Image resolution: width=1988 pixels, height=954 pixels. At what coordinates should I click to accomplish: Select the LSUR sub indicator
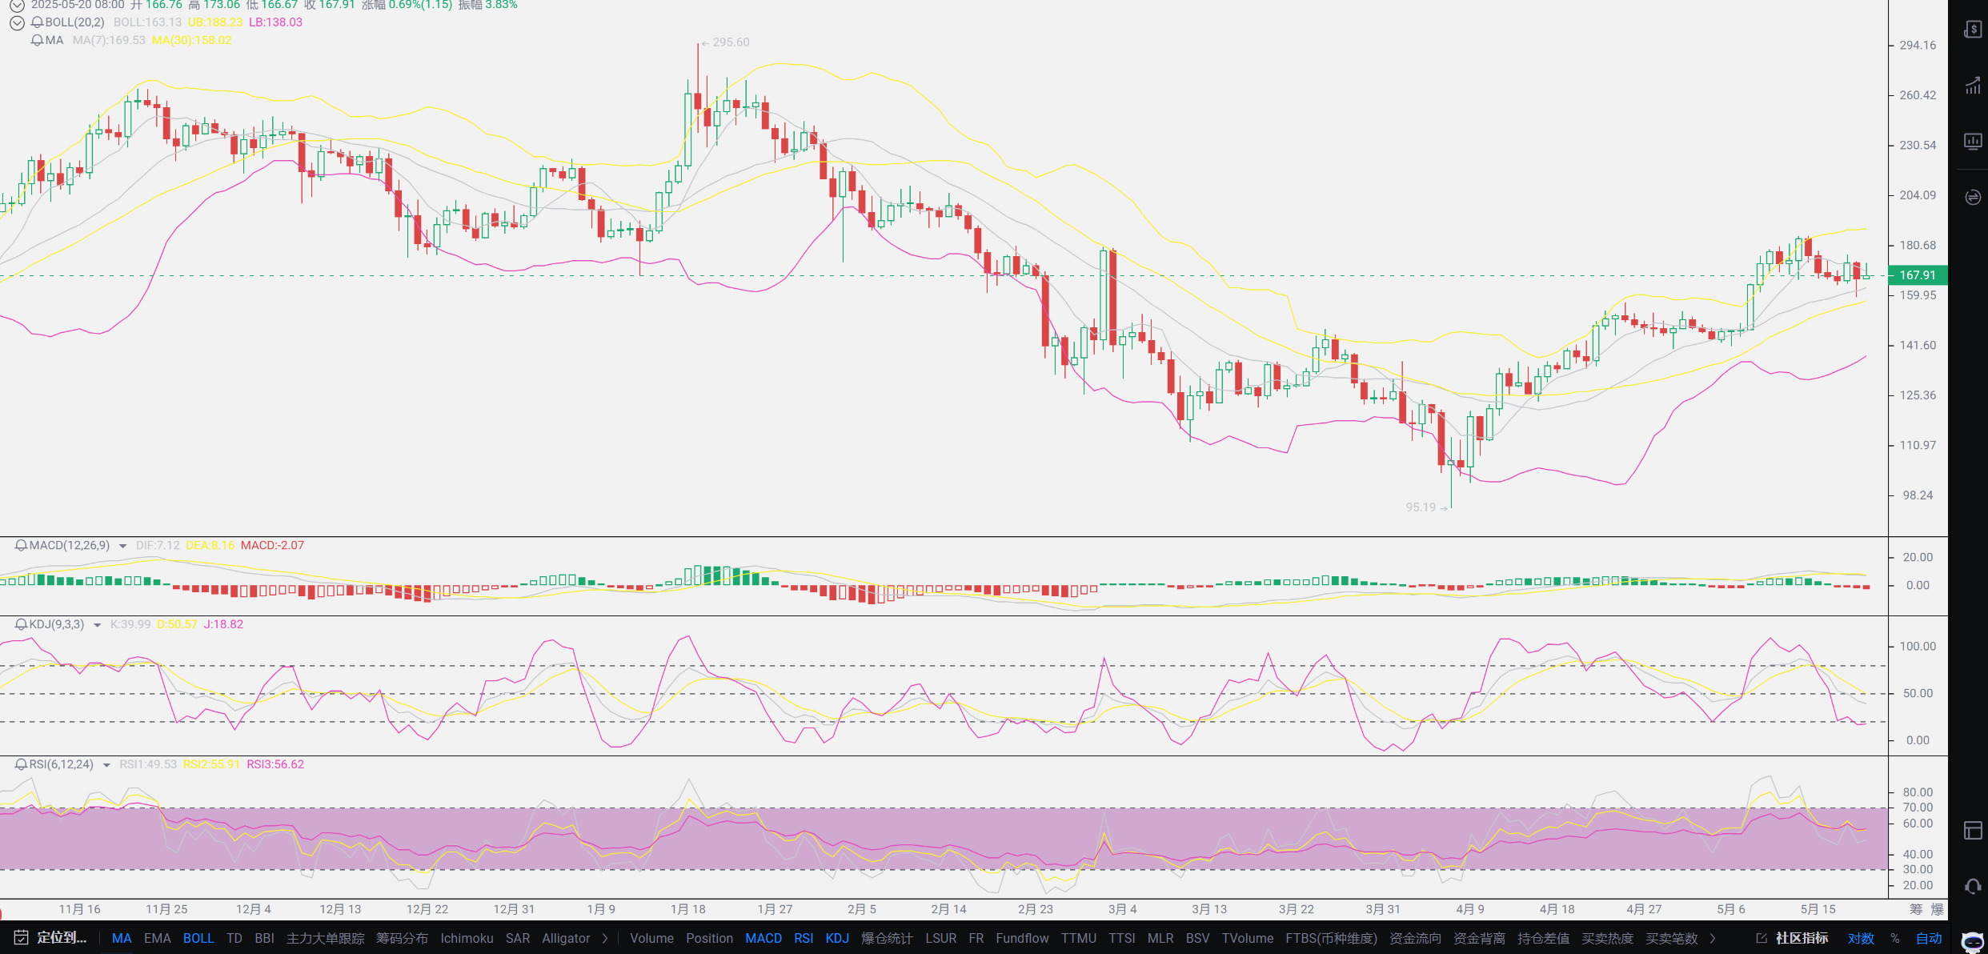point(941,938)
